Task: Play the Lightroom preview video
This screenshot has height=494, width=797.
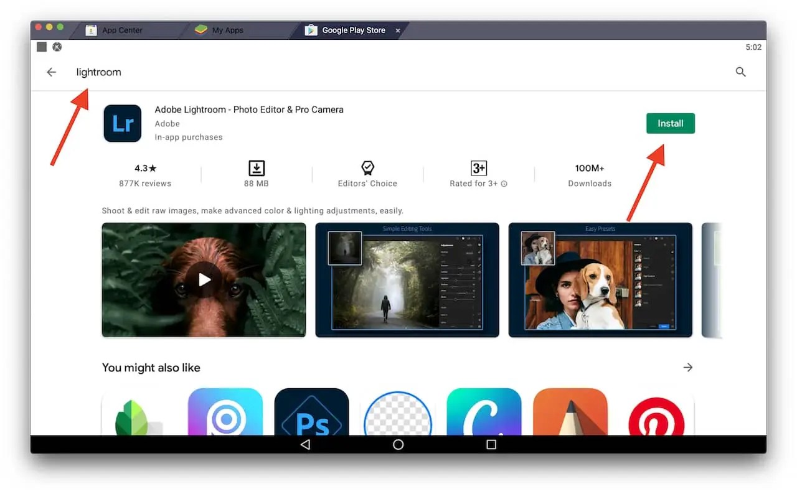Action: (x=204, y=280)
